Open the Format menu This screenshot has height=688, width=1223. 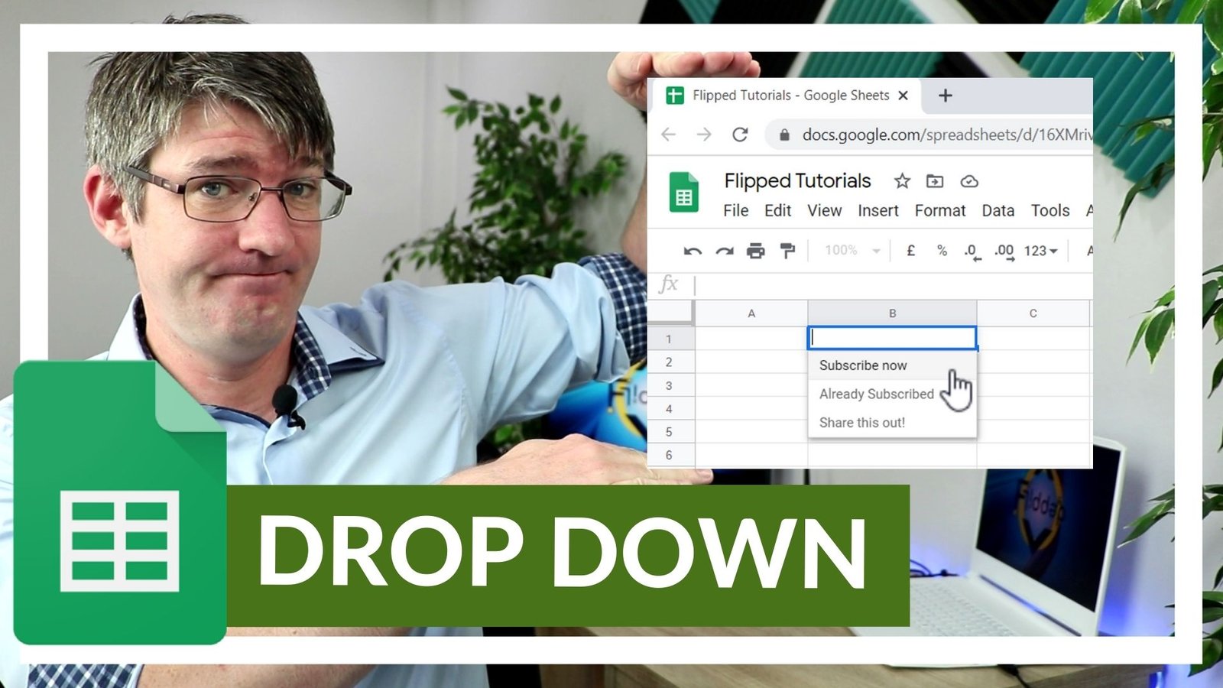click(942, 211)
